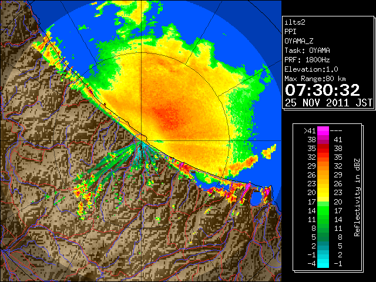Viewport: 376px width, 282px height.
Task: Click the date 25 NOV 2011 JST
Action: click(x=328, y=103)
